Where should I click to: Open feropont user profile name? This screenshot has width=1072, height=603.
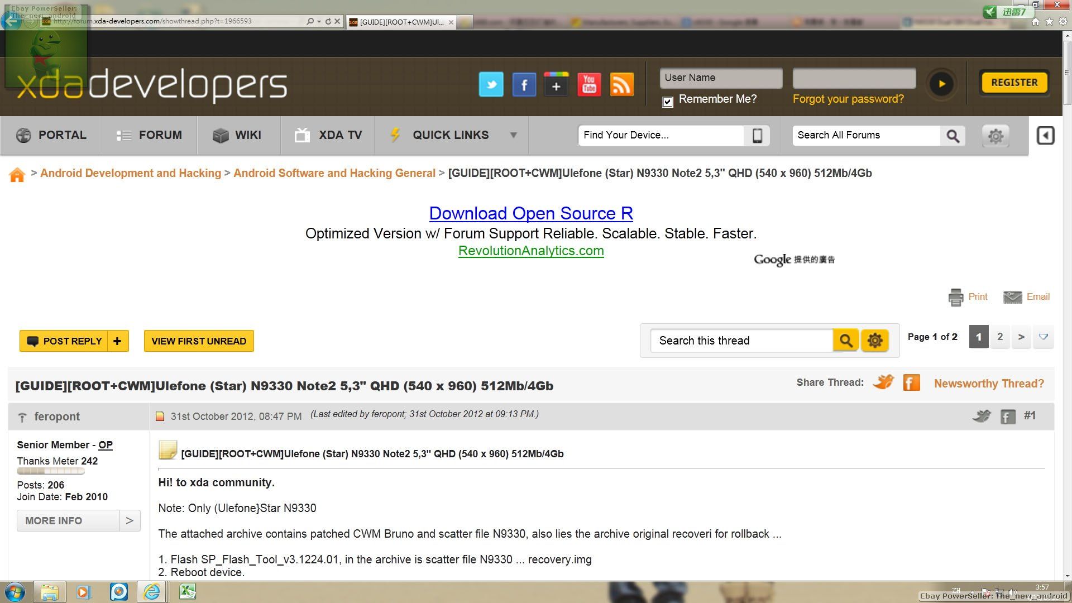57,417
